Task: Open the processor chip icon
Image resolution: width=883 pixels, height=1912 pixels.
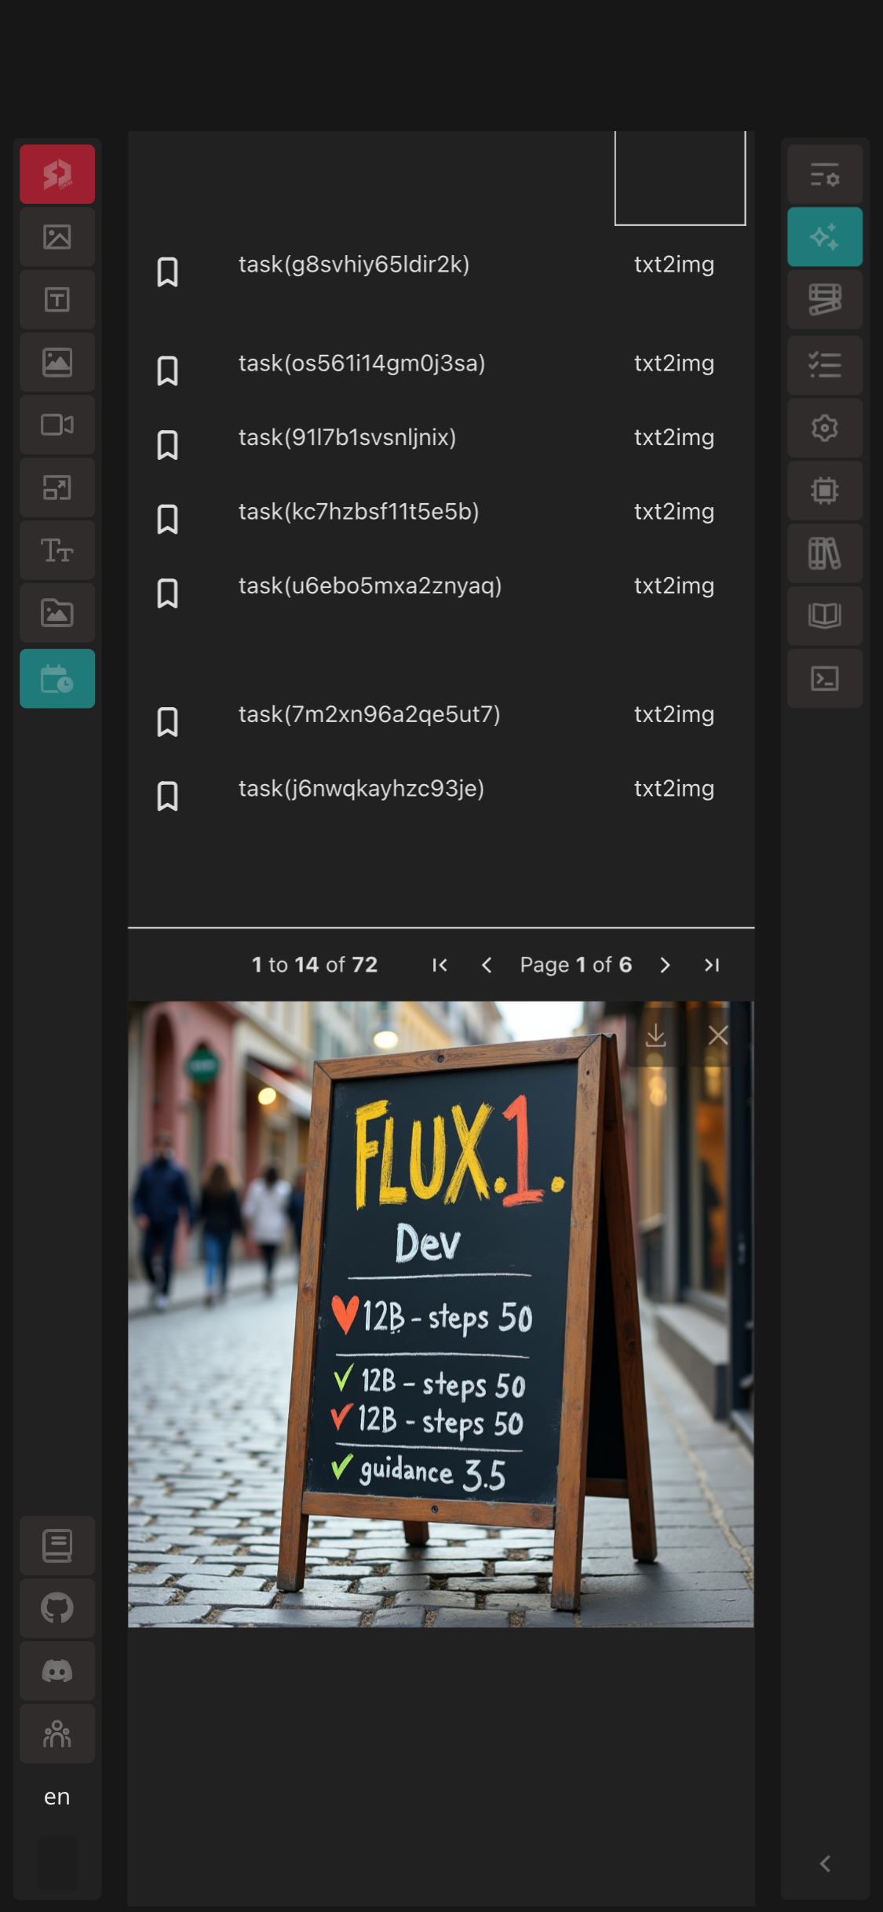Action: pos(824,491)
